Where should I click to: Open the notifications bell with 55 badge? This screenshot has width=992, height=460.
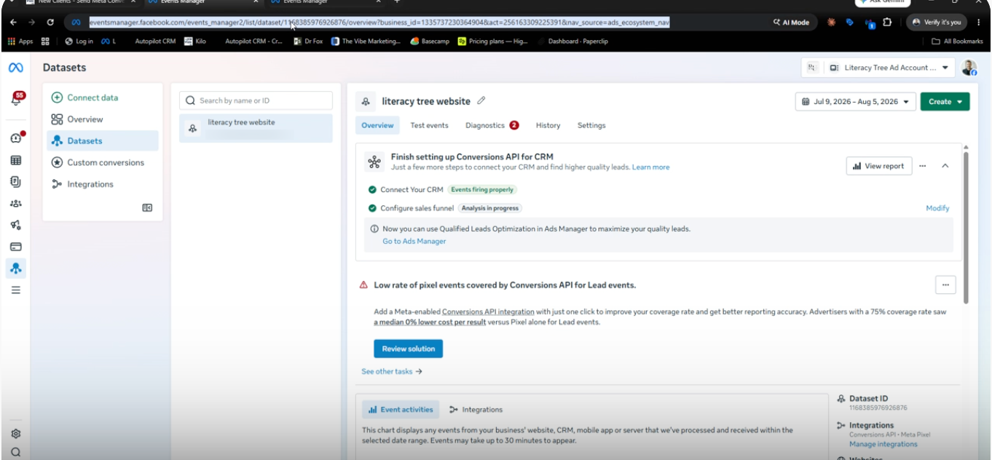(17, 99)
